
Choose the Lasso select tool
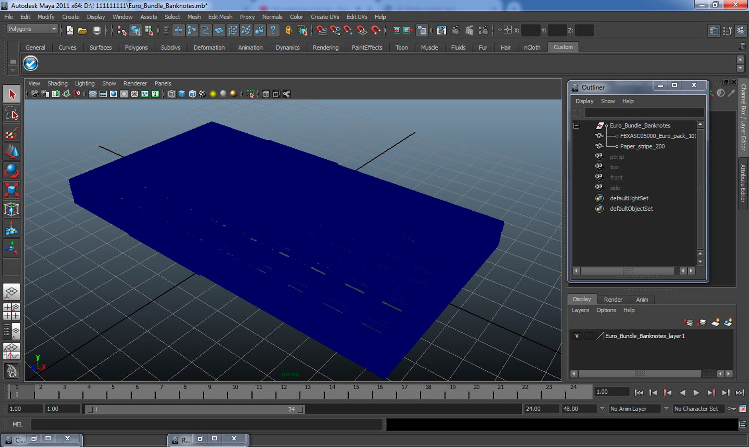point(12,113)
